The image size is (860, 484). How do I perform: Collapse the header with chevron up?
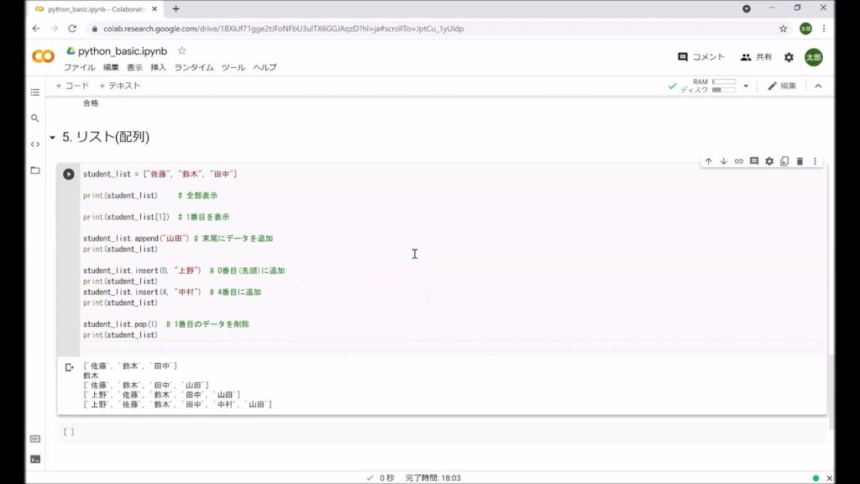coord(818,86)
